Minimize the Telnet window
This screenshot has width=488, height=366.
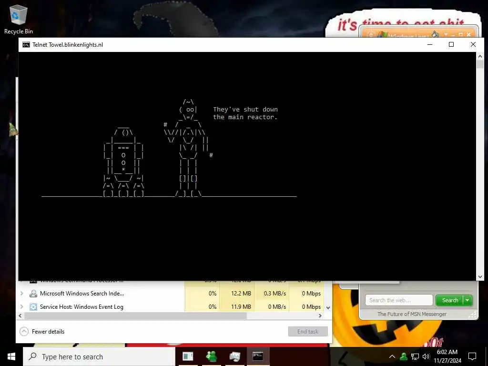point(430,44)
